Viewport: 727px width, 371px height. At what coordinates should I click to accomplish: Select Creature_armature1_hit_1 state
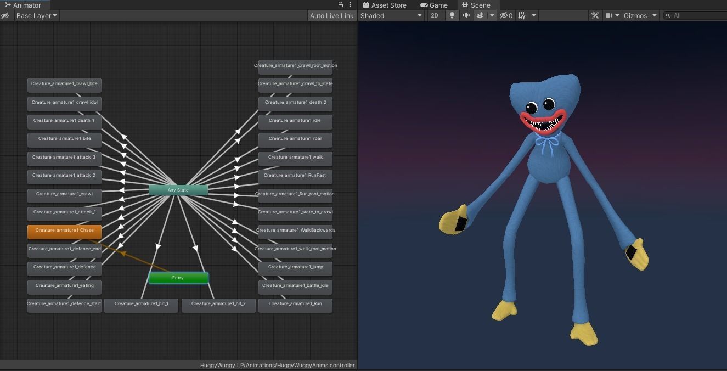click(x=142, y=305)
